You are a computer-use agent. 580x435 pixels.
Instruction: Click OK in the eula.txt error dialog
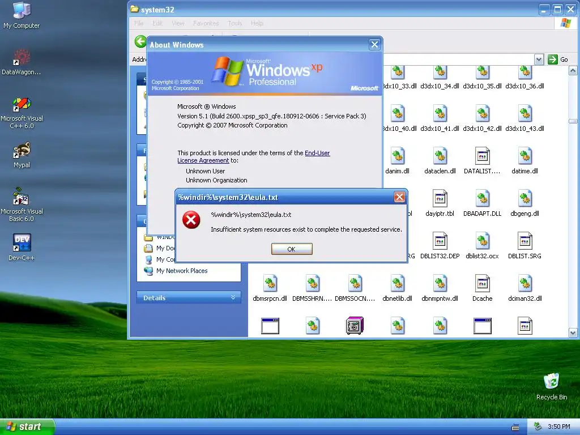pyautogui.click(x=292, y=249)
